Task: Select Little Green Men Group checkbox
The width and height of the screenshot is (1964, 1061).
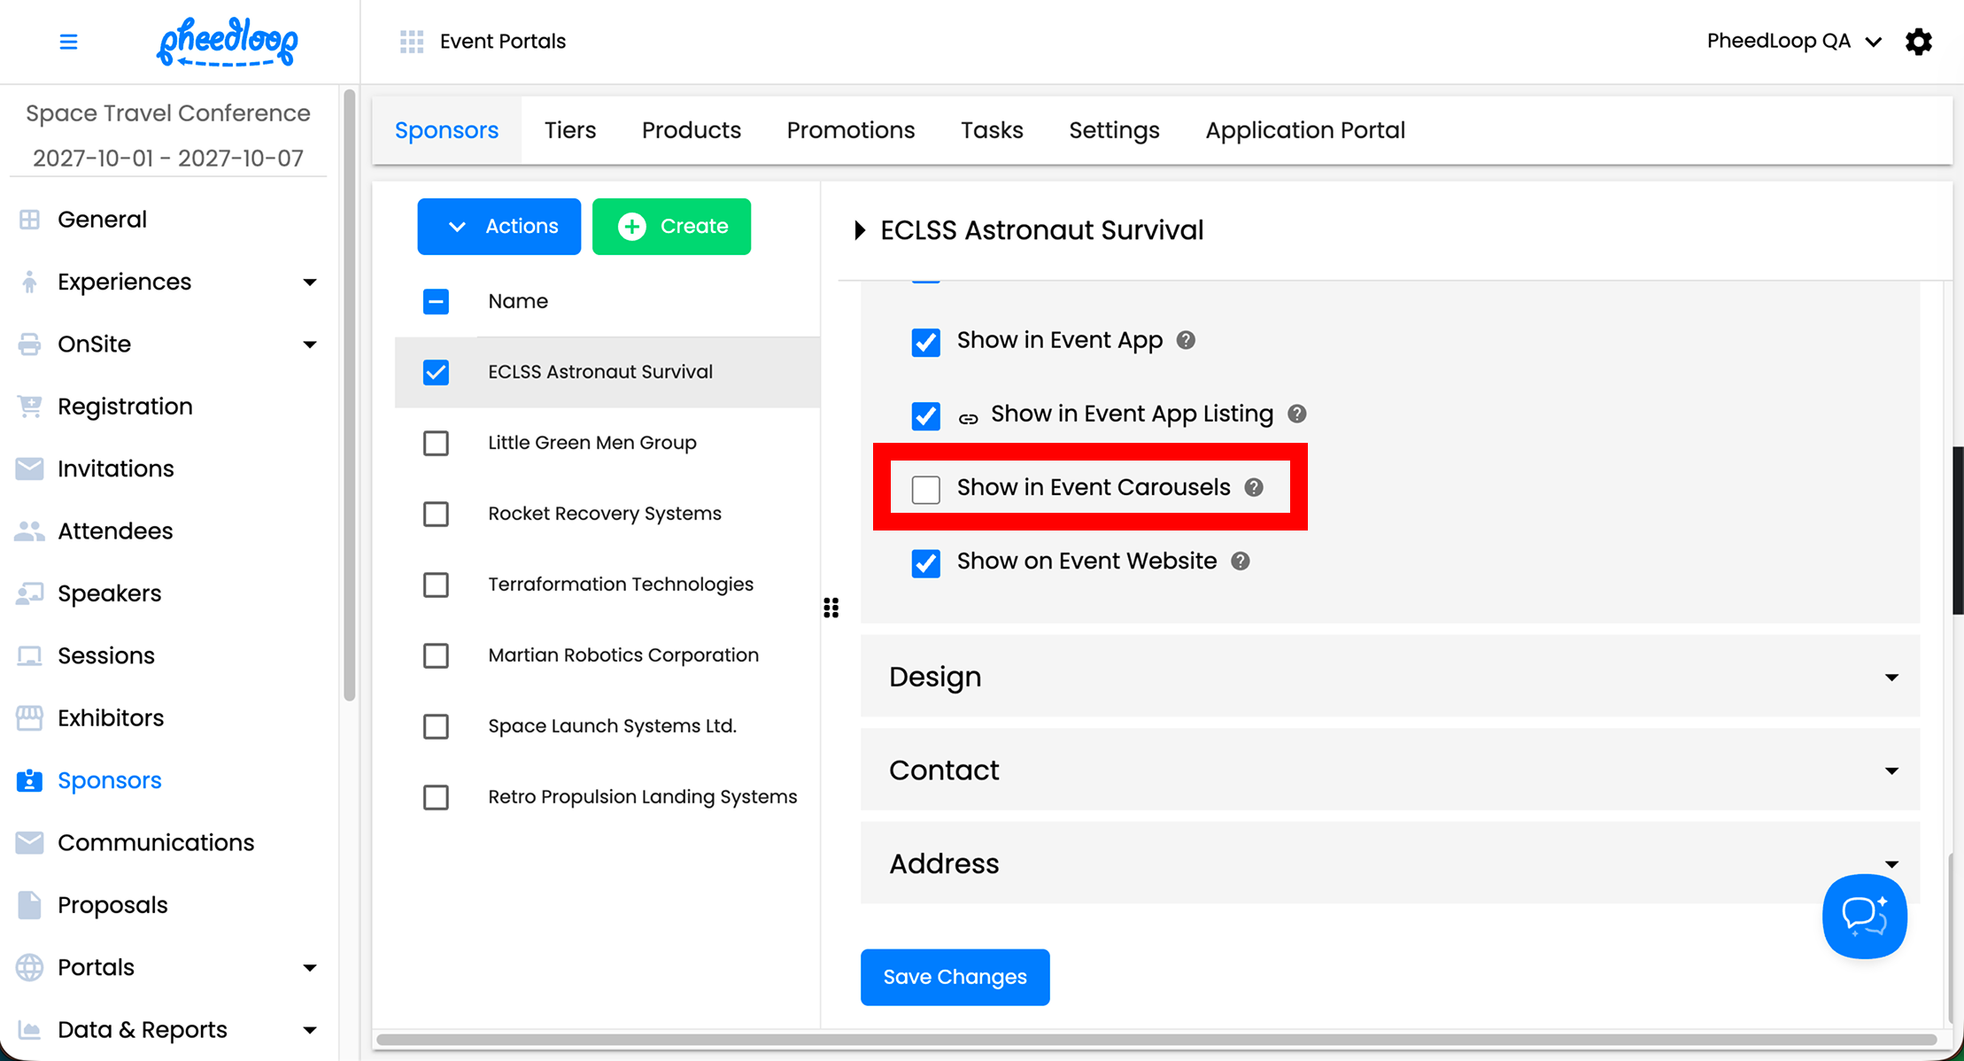Action: tap(436, 443)
